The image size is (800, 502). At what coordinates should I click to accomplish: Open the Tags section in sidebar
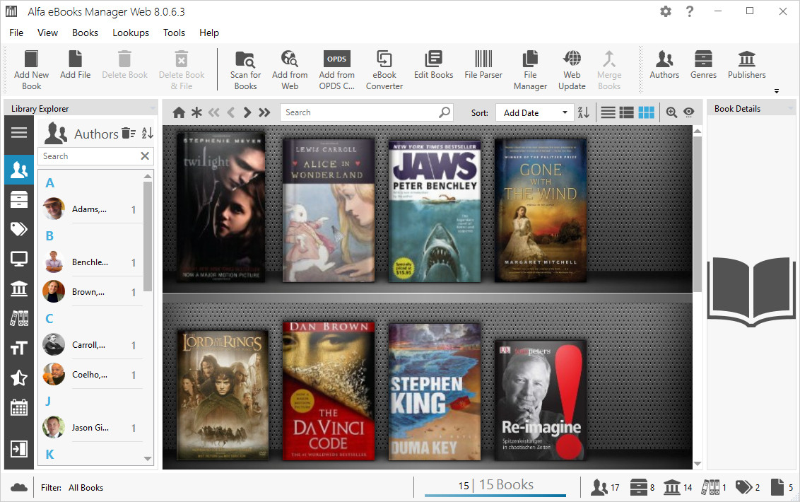pos(19,228)
